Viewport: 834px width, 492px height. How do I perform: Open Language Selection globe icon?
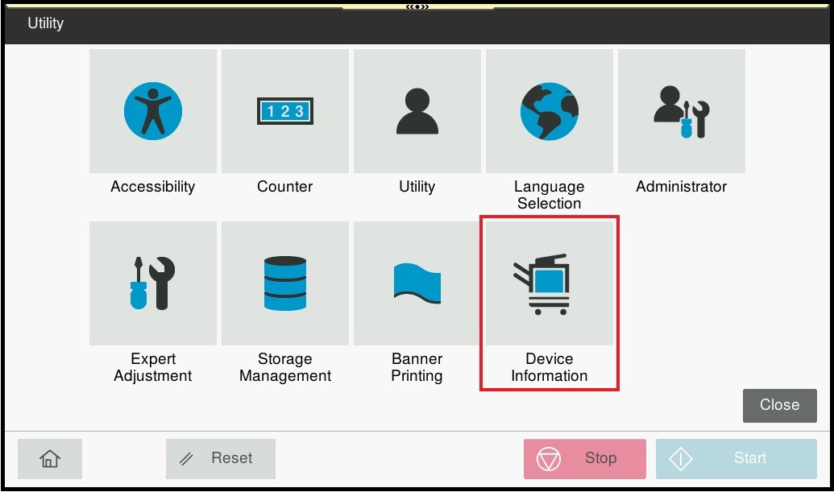550,111
